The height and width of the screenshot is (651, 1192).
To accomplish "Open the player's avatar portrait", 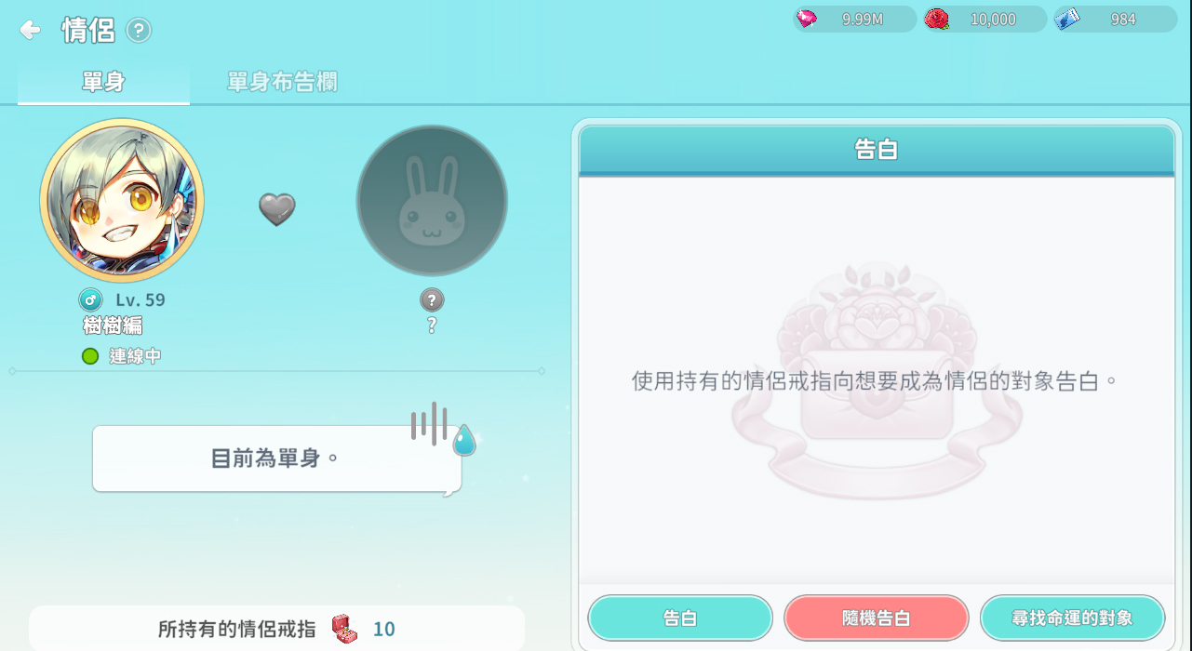I will tap(121, 200).
